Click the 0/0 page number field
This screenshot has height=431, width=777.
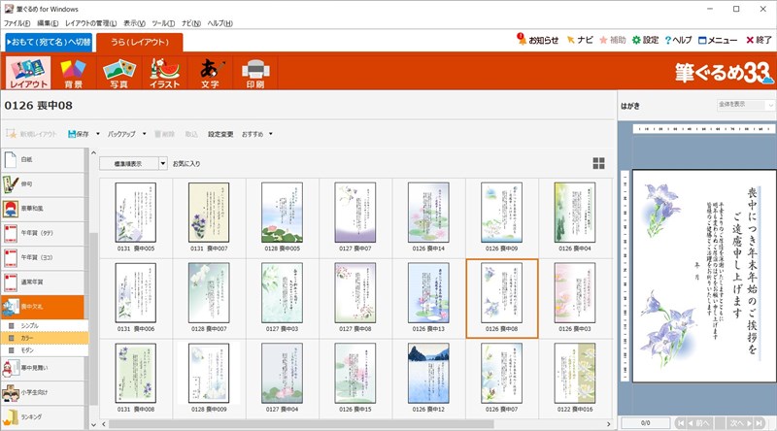pyautogui.click(x=645, y=423)
